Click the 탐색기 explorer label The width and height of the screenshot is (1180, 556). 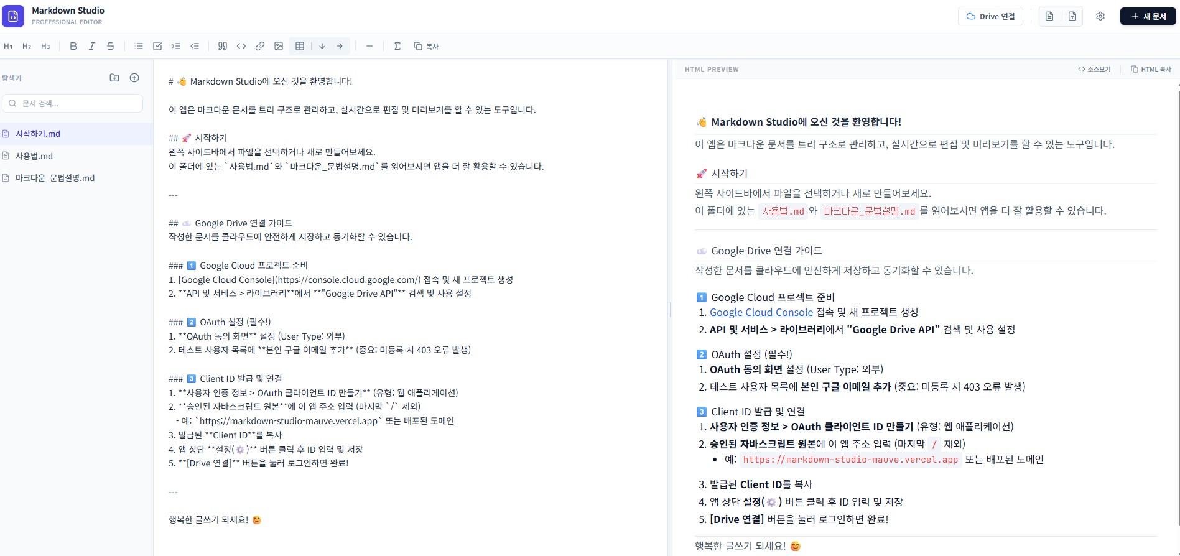(12, 78)
